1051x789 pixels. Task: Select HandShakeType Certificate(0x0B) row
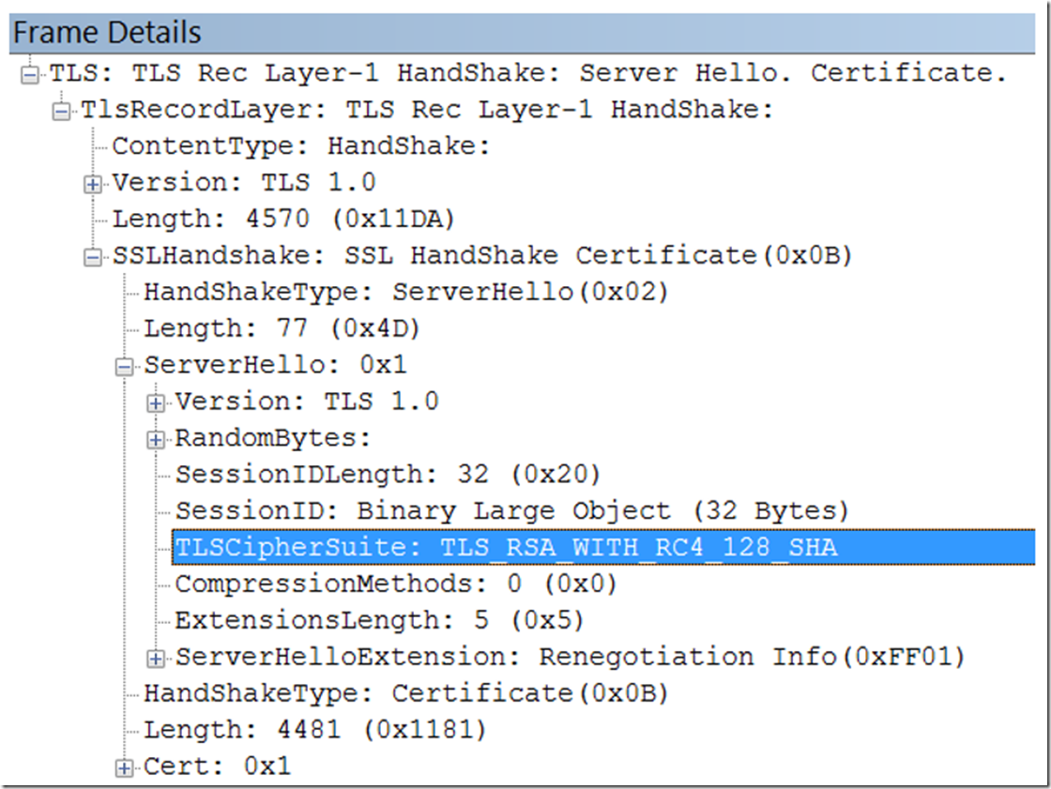click(406, 694)
